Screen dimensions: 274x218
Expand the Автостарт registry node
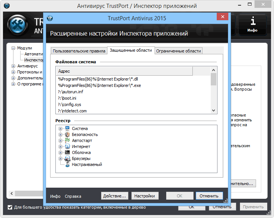click(x=60, y=140)
